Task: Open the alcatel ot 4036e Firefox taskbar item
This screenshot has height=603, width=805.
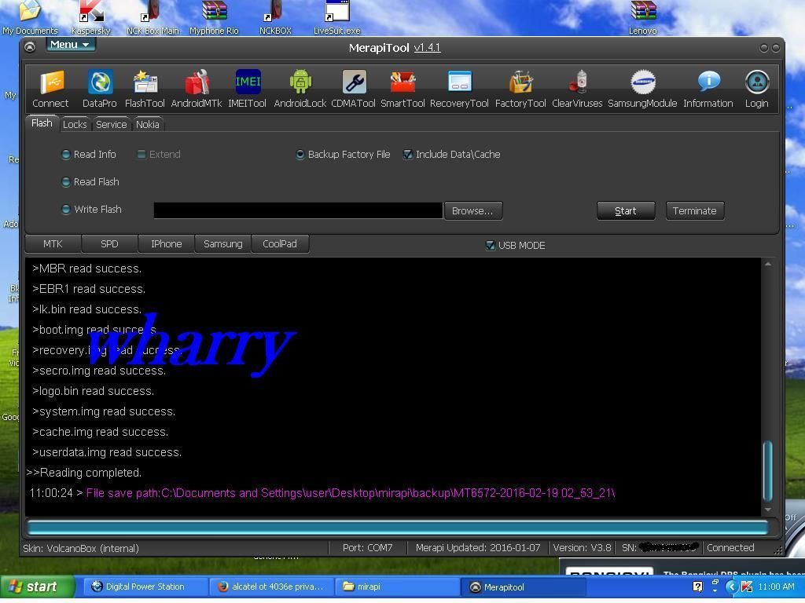Action: (x=272, y=587)
